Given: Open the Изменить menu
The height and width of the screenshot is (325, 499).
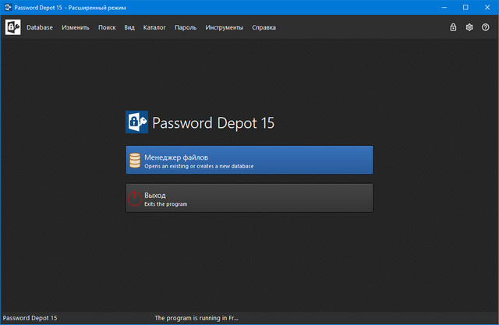Looking at the screenshot, I should tap(76, 27).
